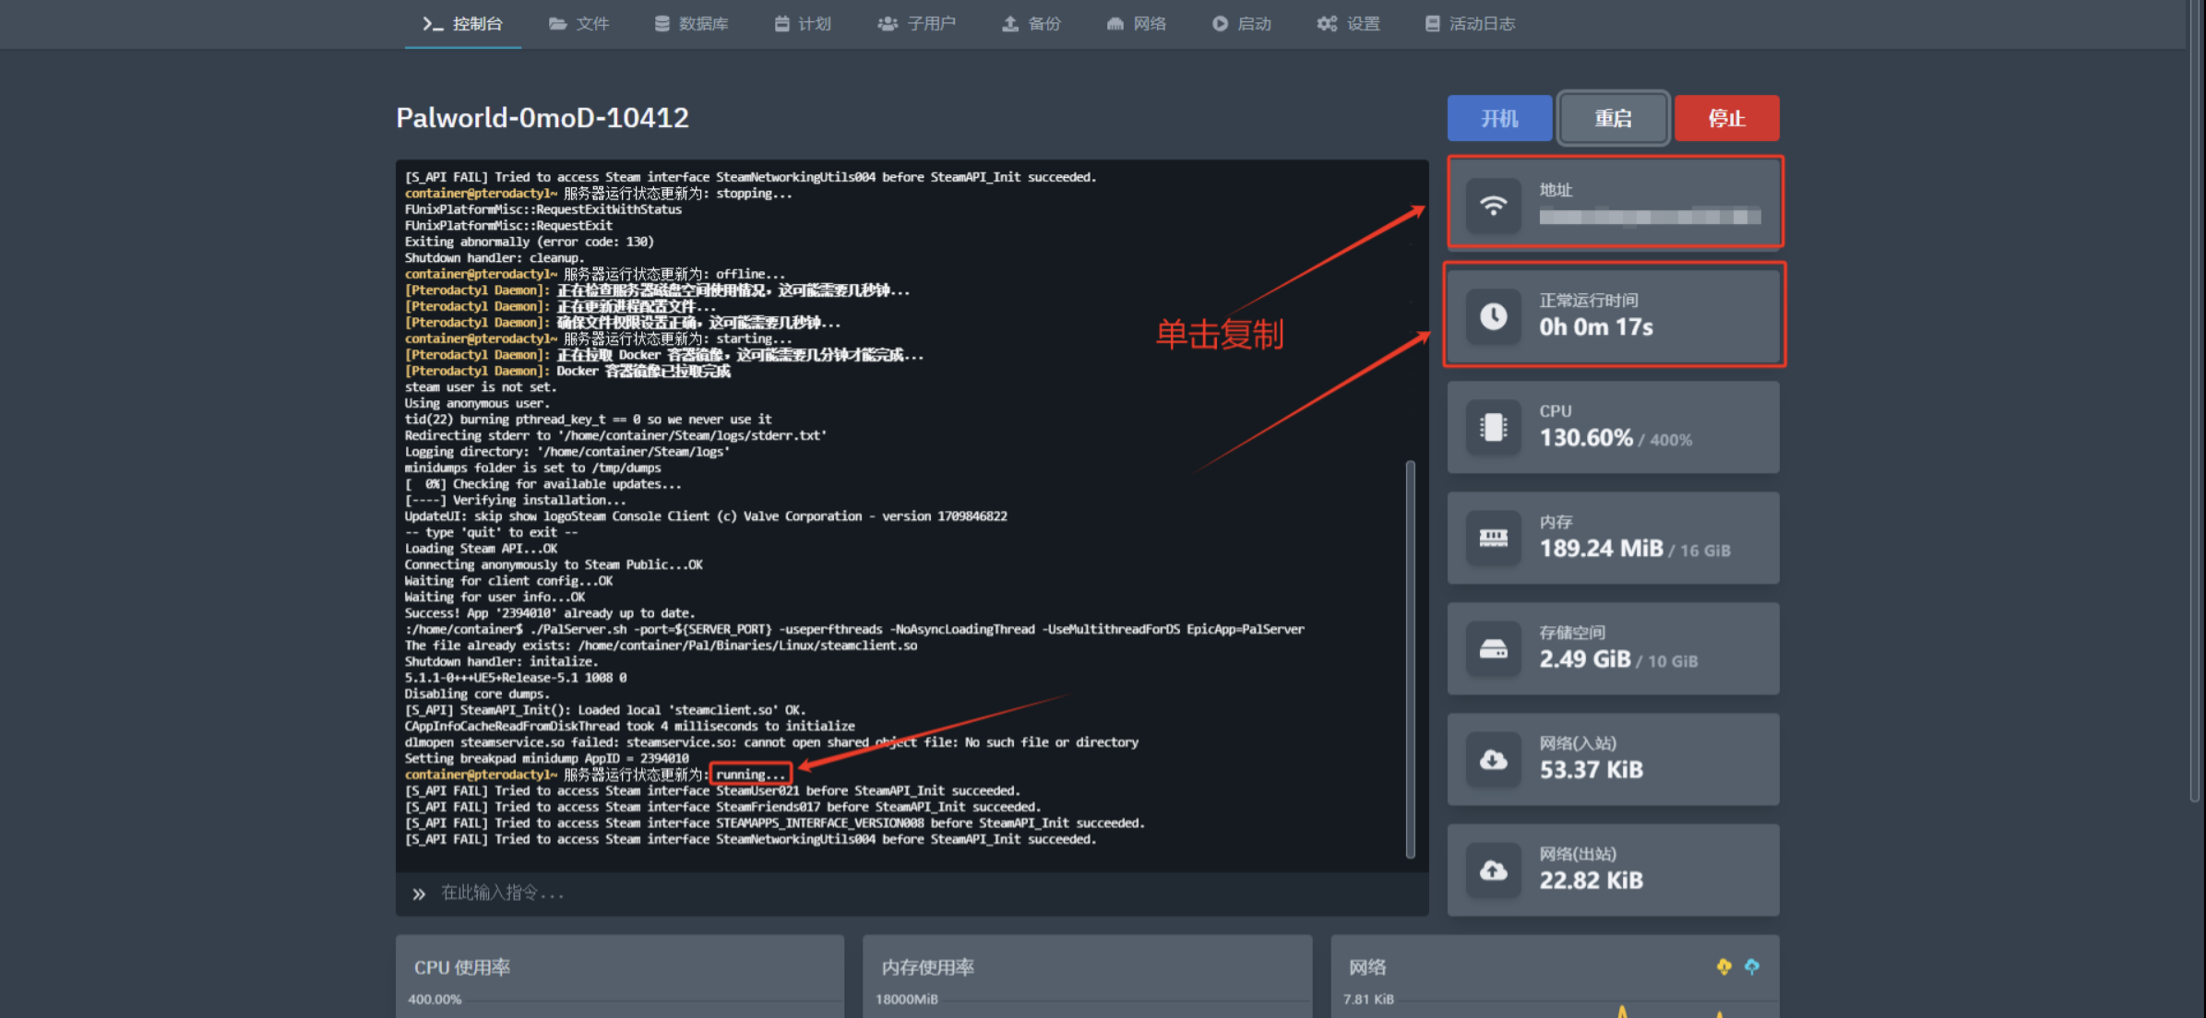Click the clock icon in uptime card
2206x1018 pixels.
click(x=1494, y=316)
